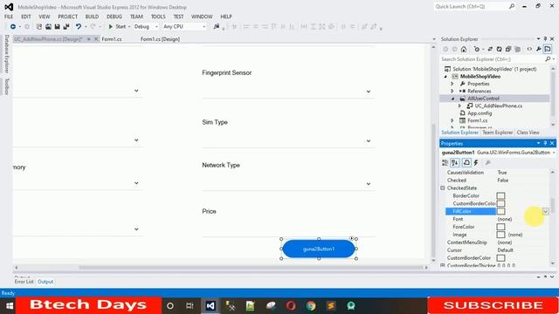Toggle the Properties page view icon in Properties window
Screen dimensions: 559x314
coord(466,163)
